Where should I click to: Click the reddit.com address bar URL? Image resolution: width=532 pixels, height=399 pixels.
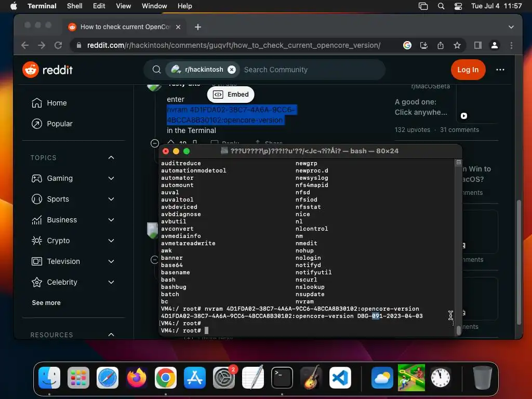point(233,45)
